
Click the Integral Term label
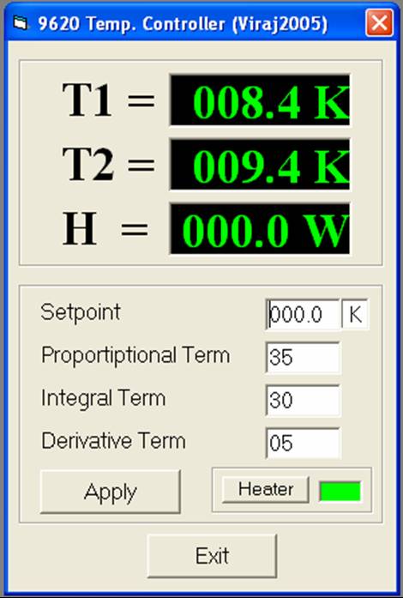[x=104, y=398]
